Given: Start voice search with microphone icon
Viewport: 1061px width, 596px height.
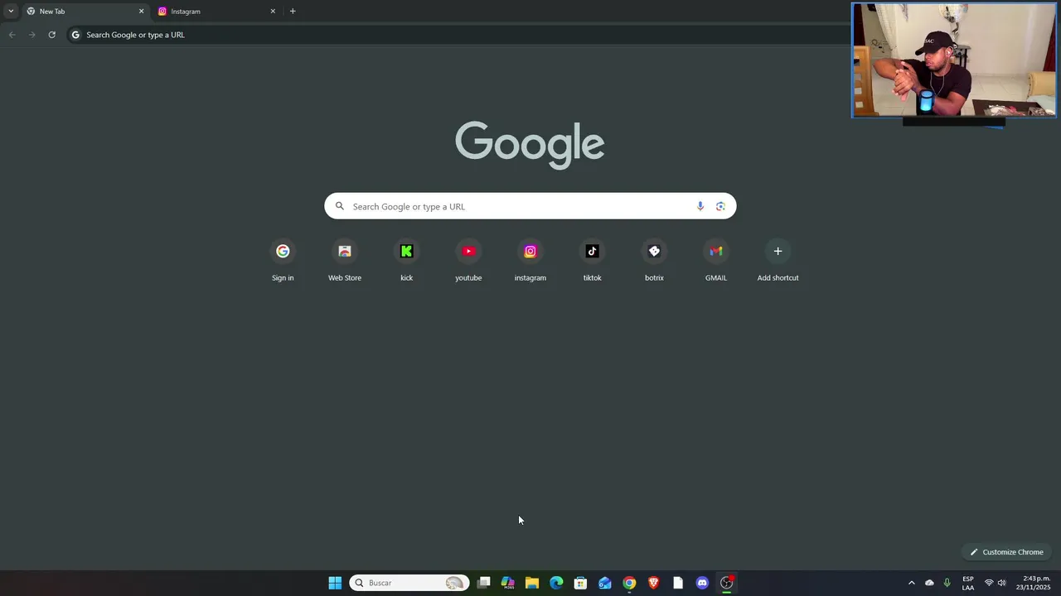Looking at the screenshot, I should click(x=700, y=206).
